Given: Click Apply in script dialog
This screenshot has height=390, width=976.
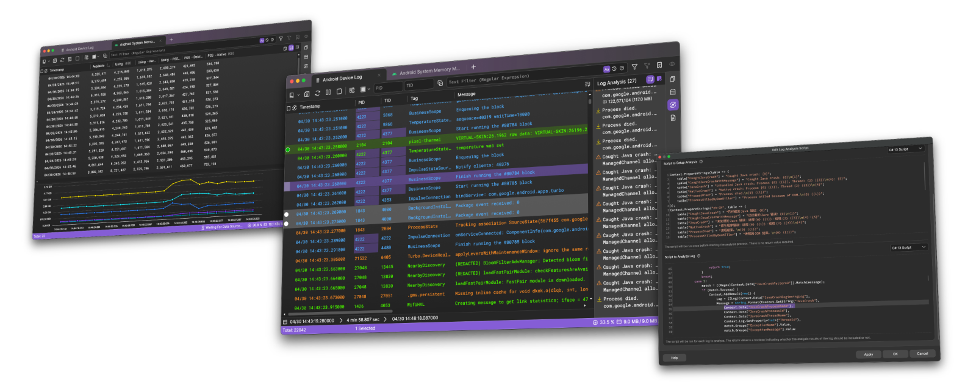Looking at the screenshot, I should tap(869, 354).
